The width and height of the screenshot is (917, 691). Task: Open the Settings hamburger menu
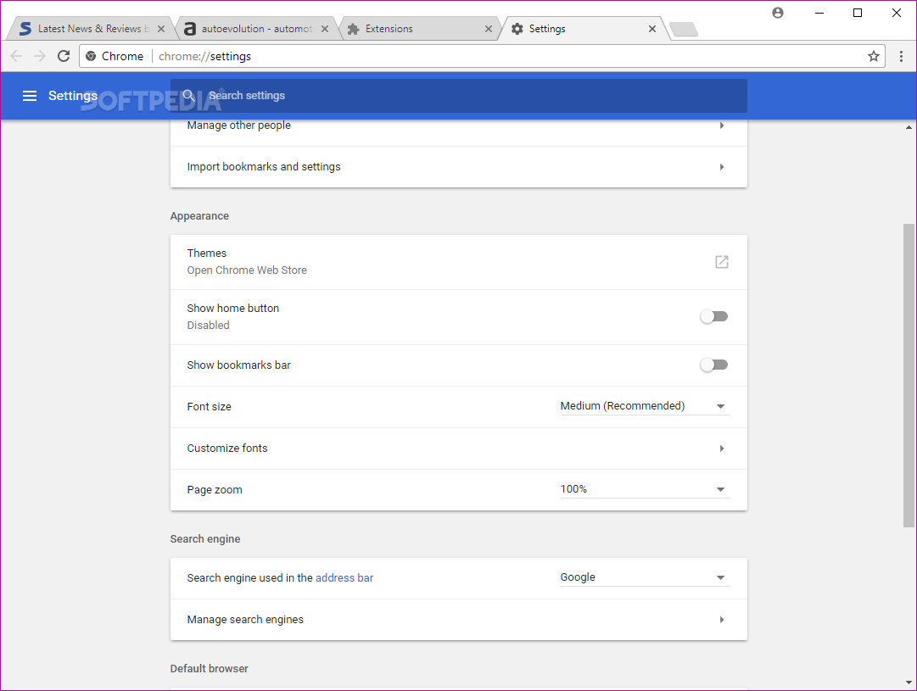click(x=30, y=96)
